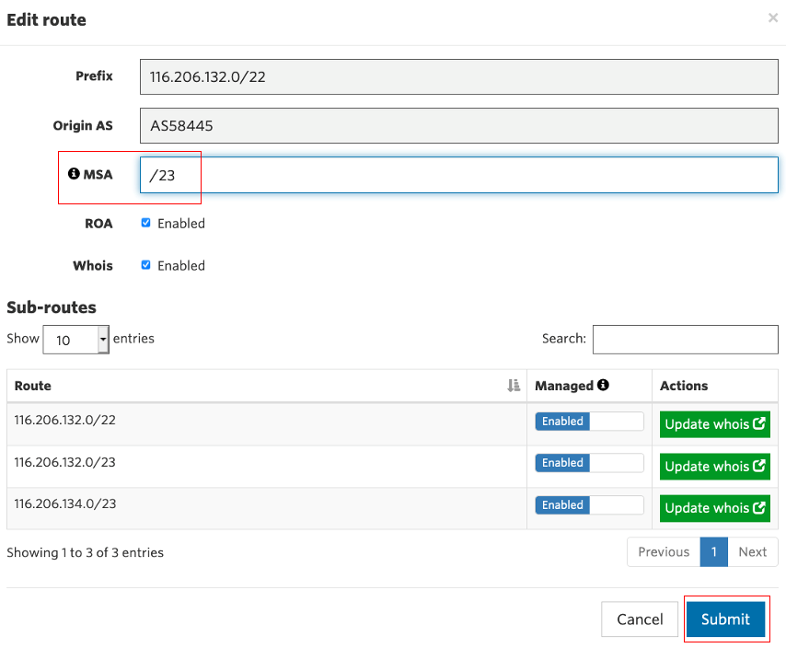Screen dimensions: 786x648
Task: Click the Origin AS field
Action: (x=459, y=125)
